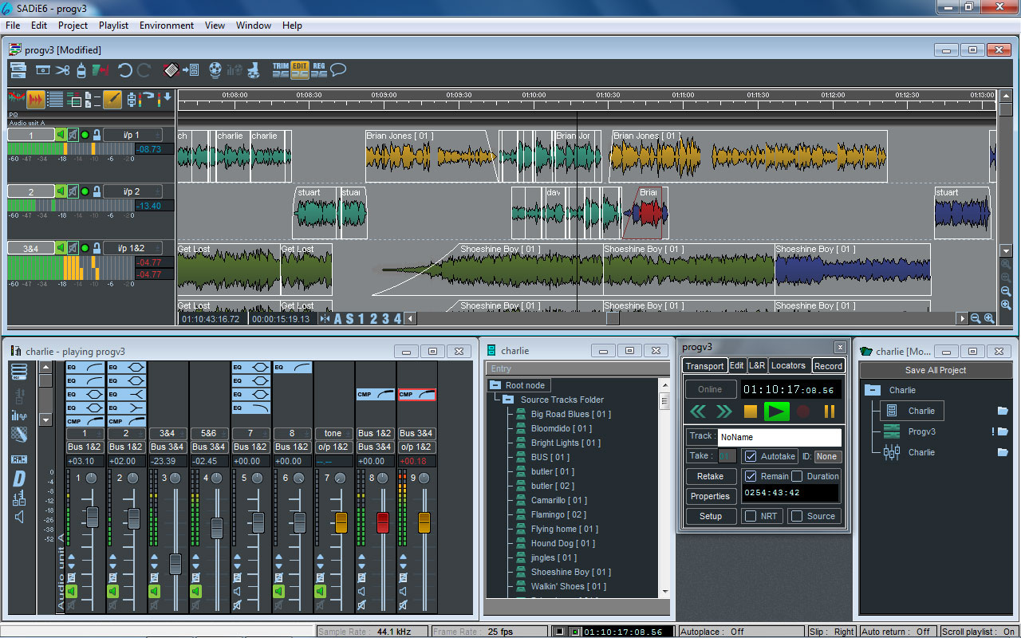
Task: Click the Undo arrow in playlist toolbar
Action: point(125,70)
